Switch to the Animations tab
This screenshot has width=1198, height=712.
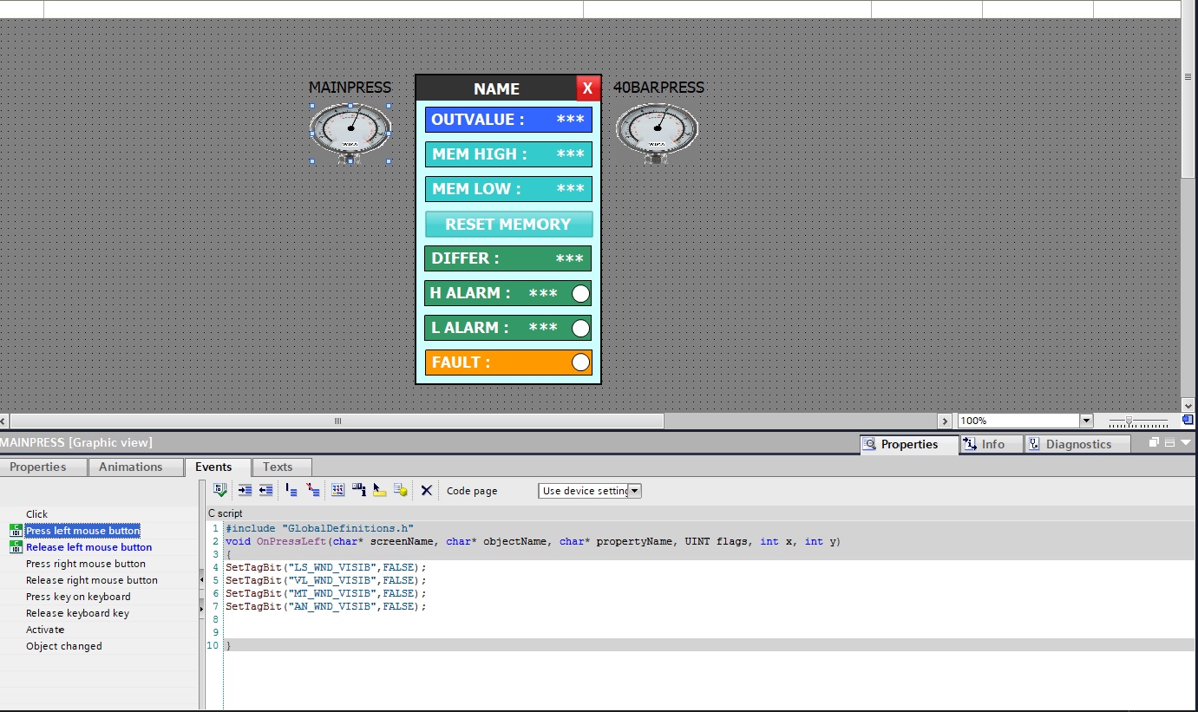(130, 467)
